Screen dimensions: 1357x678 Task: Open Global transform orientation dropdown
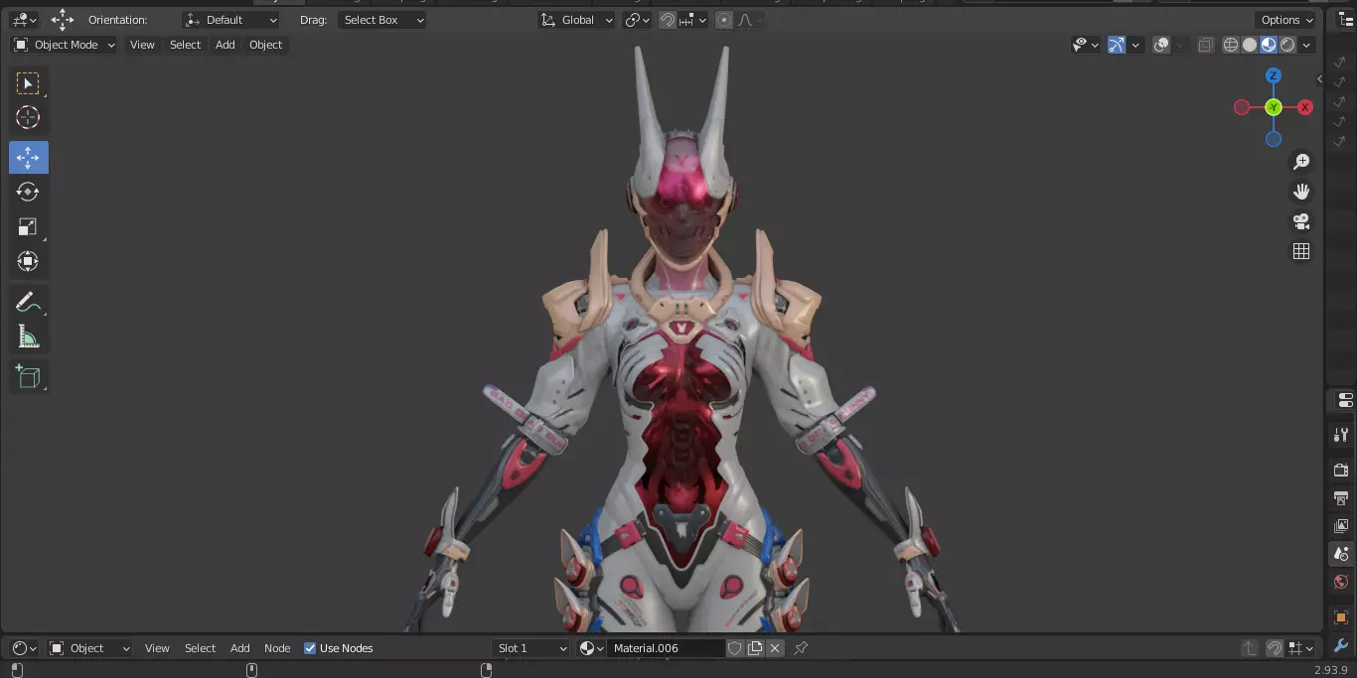[x=576, y=20]
